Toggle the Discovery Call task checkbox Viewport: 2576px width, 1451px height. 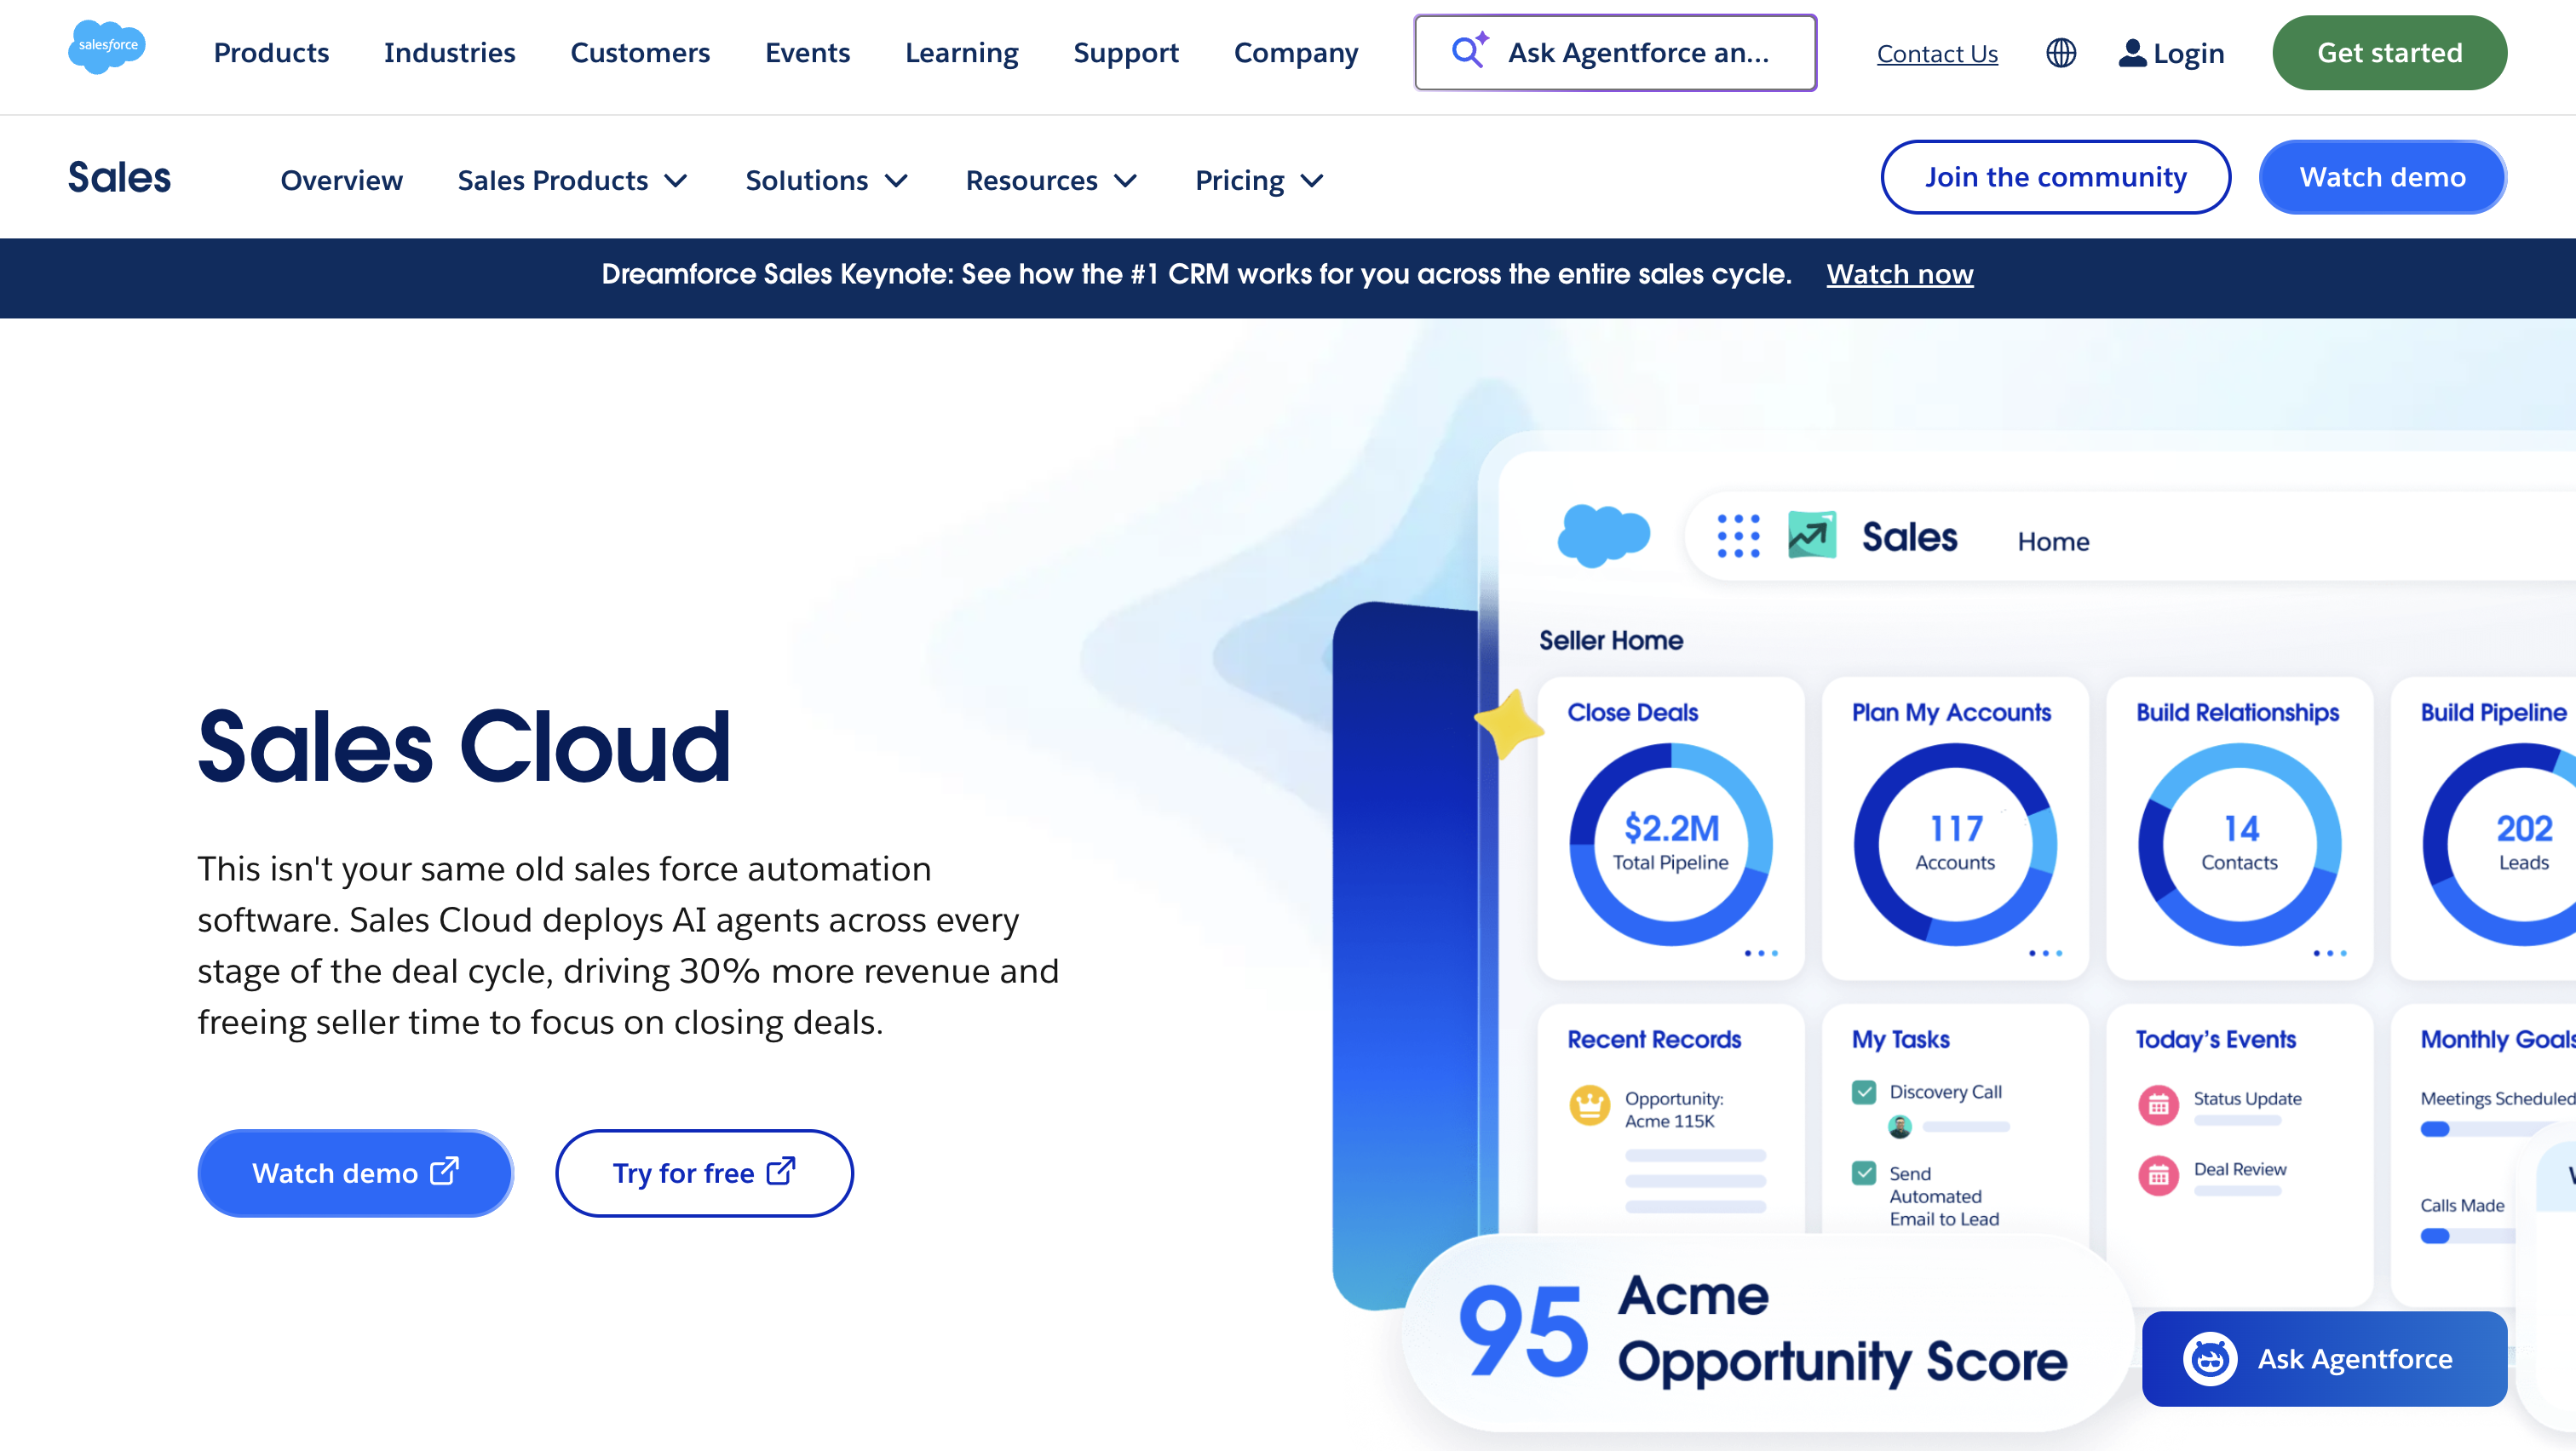coord(1864,1092)
